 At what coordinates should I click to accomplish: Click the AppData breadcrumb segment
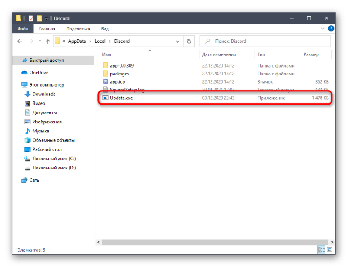coord(77,41)
